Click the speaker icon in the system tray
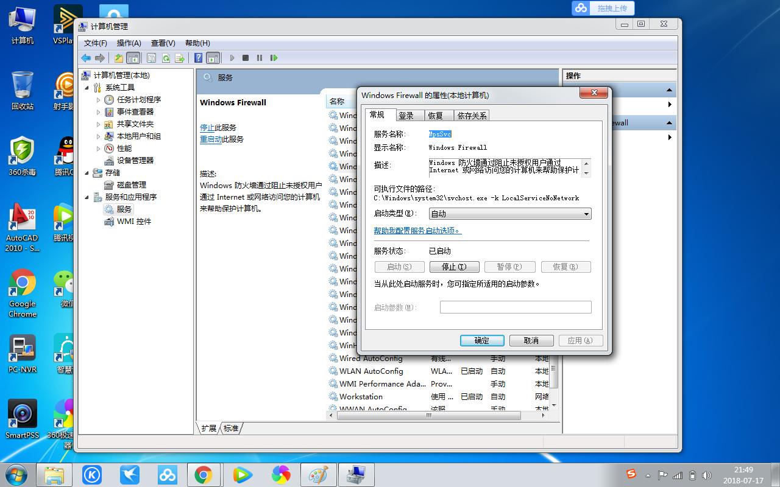 707,474
